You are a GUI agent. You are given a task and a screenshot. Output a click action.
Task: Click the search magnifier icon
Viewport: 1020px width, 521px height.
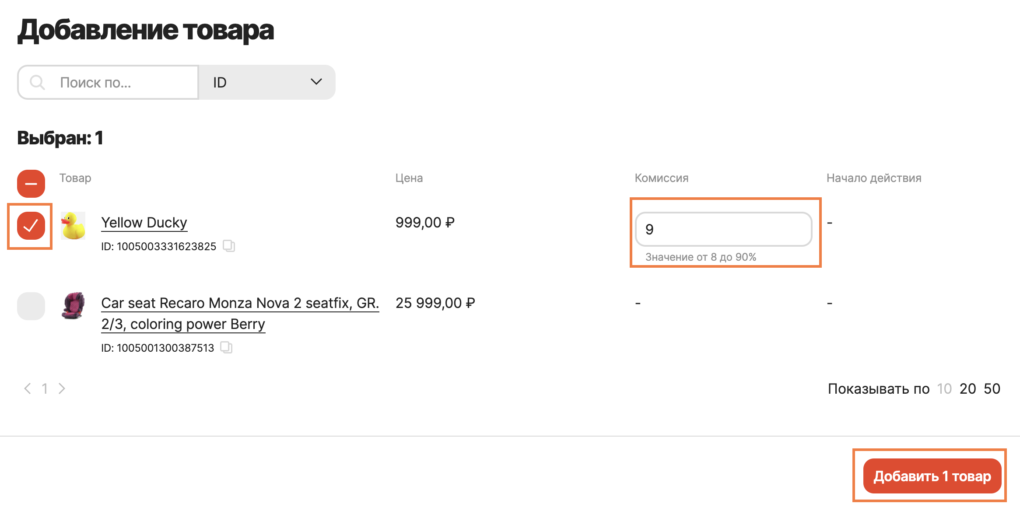[x=37, y=82]
